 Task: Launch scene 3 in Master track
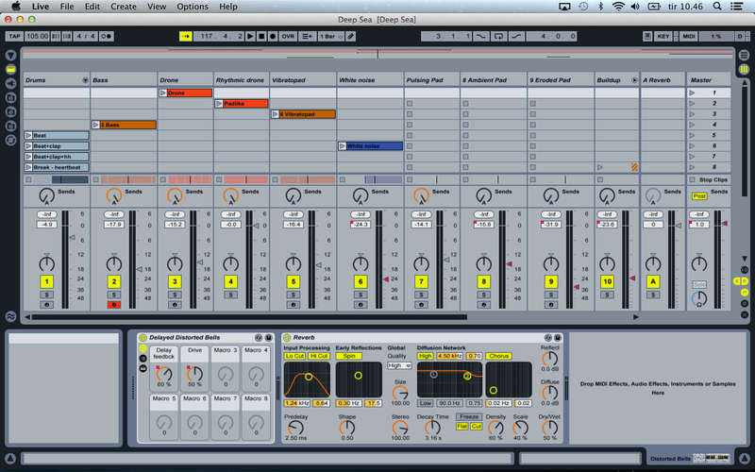[692, 114]
